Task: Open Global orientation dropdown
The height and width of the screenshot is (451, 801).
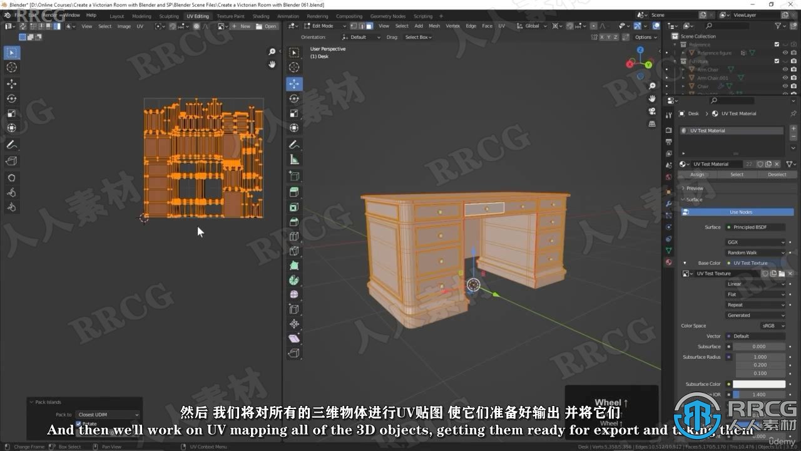Action: [x=532, y=26]
